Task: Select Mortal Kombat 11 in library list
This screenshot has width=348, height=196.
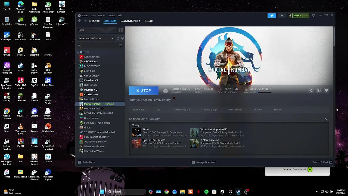Action: 94,109
